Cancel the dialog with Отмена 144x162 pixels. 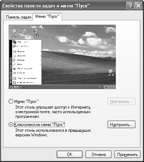point(98,155)
